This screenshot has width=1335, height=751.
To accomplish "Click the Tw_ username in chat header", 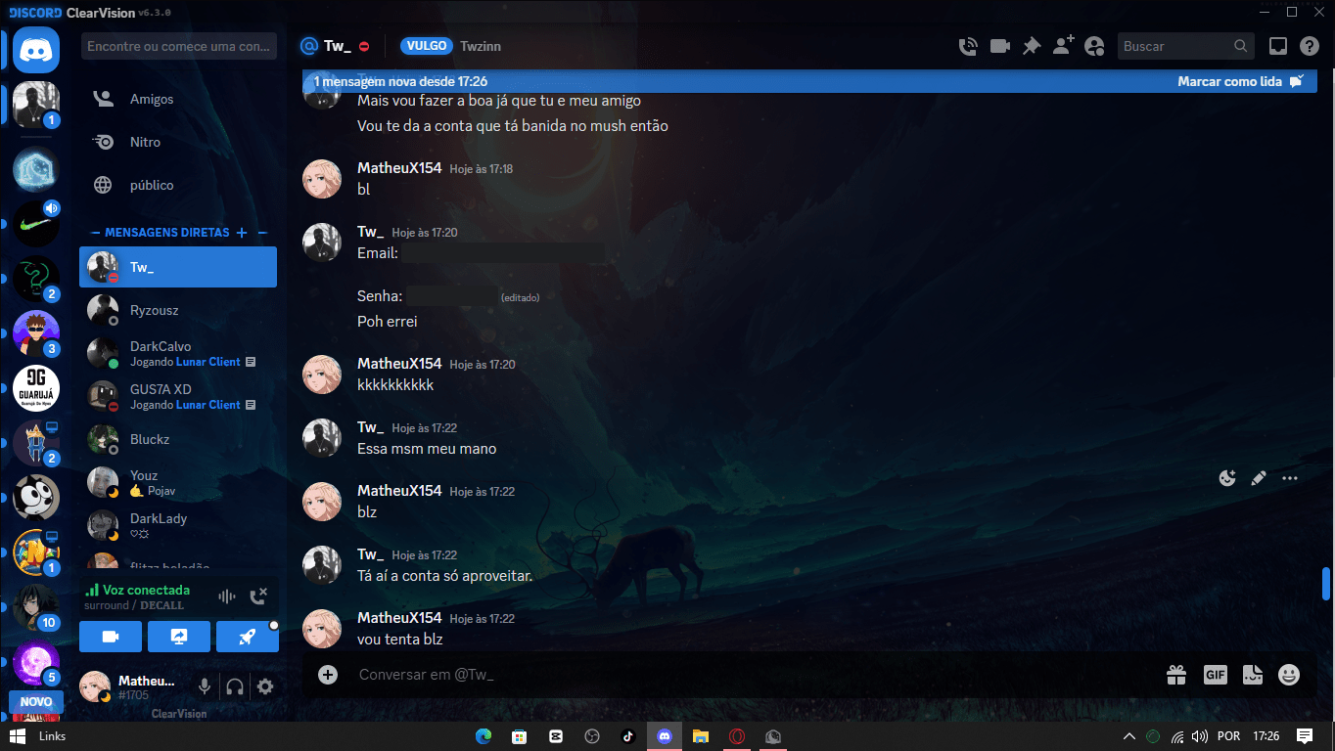I will coord(337,46).
